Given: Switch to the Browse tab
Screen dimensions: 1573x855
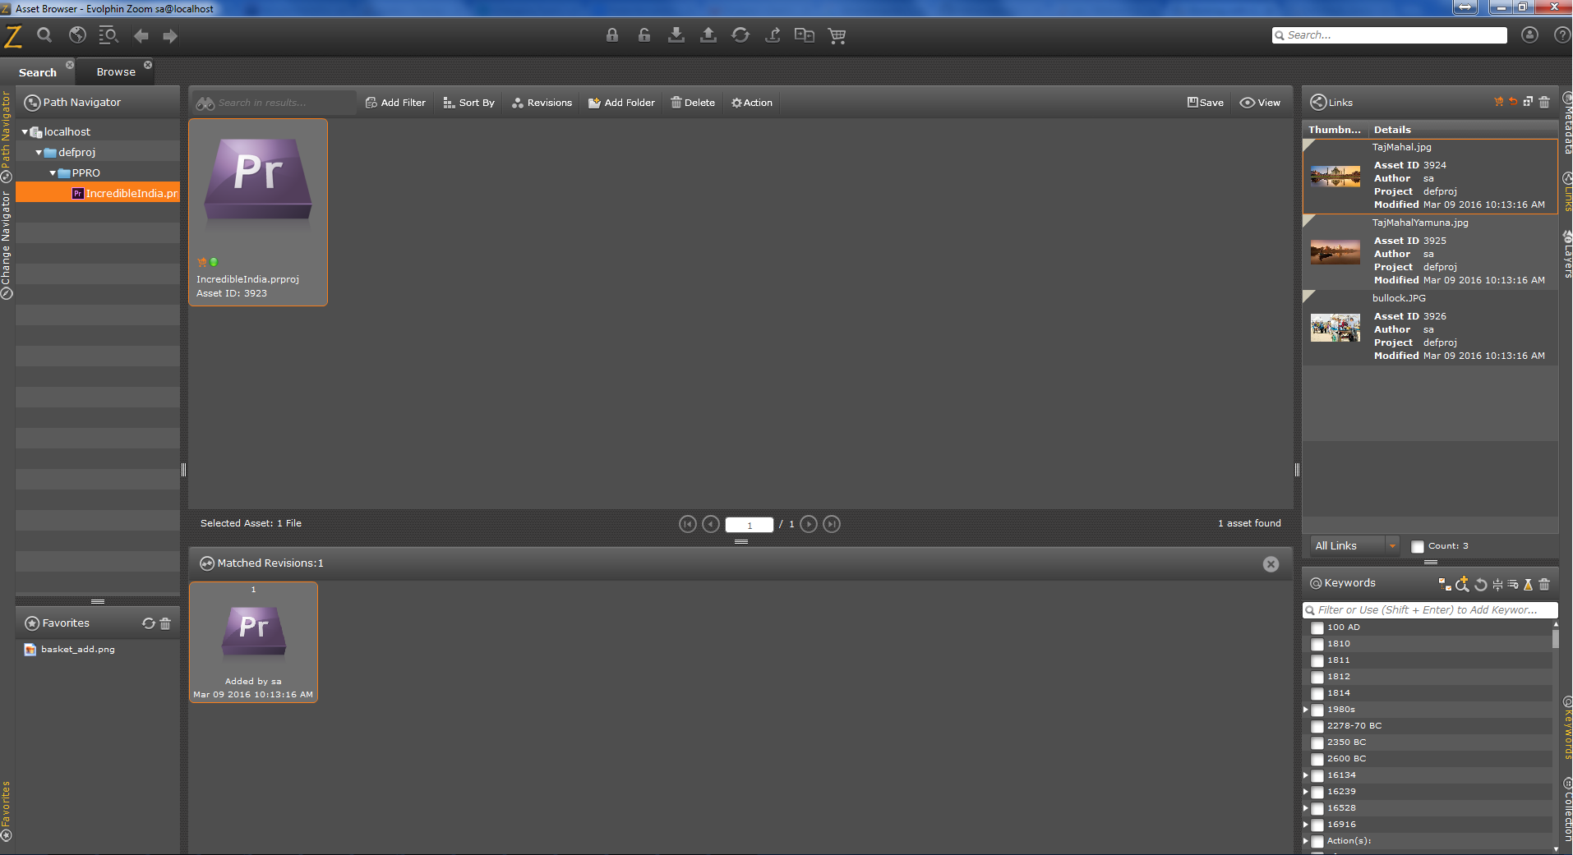Looking at the screenshot, I should pos(116,71).
